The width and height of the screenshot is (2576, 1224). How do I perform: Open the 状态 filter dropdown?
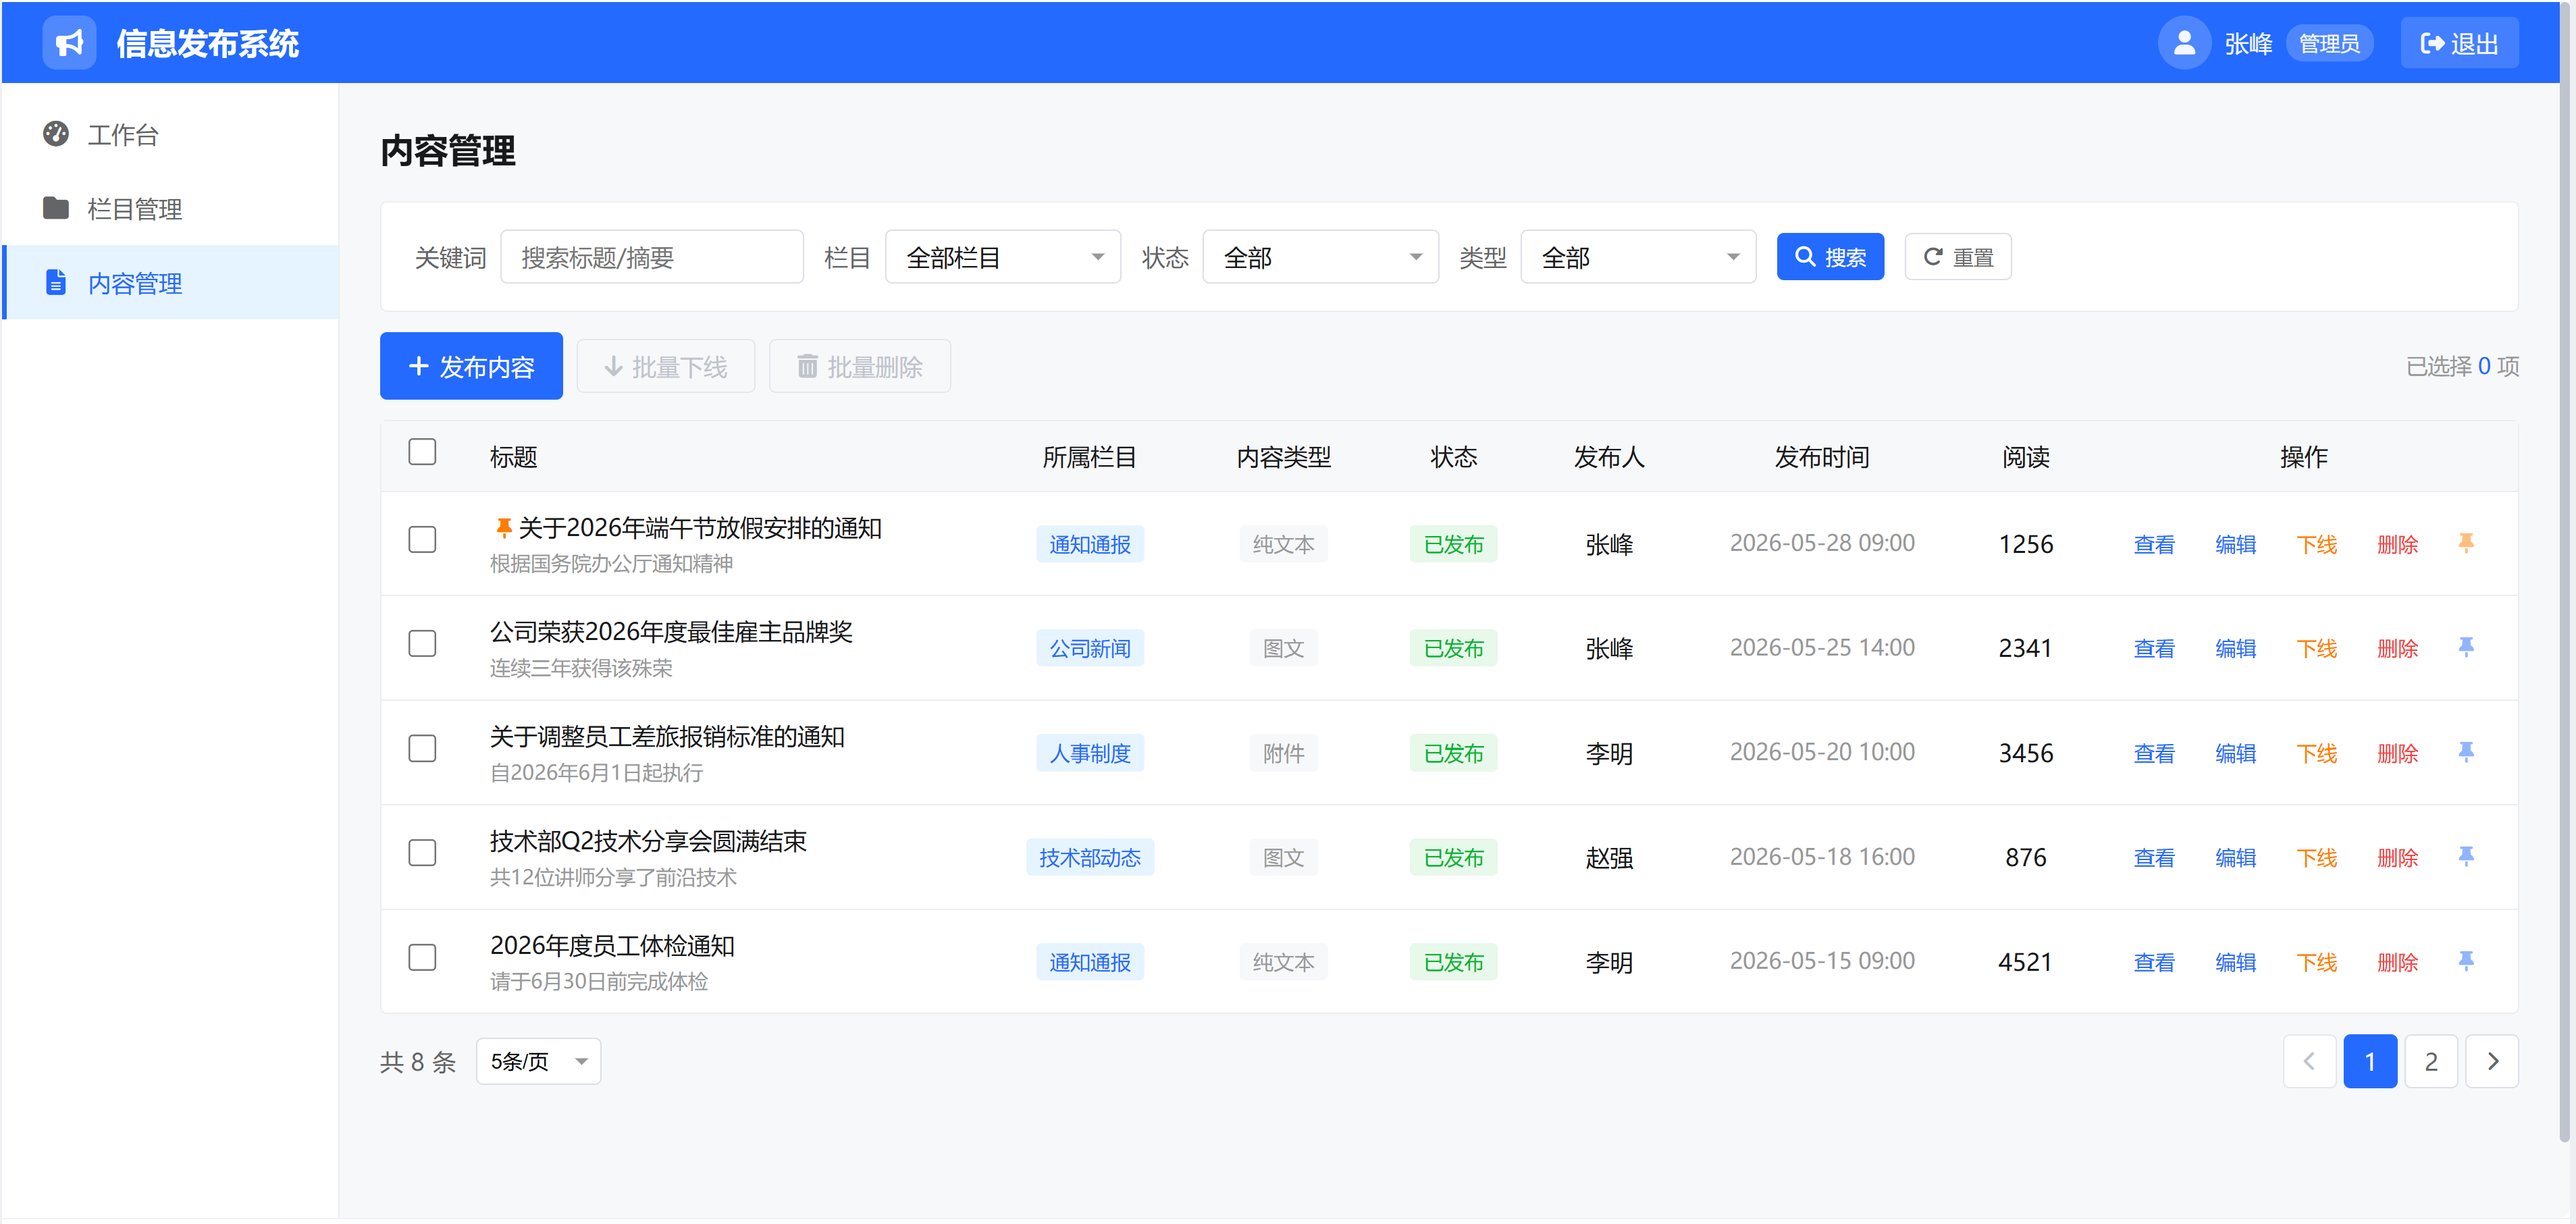point(1320,257)
